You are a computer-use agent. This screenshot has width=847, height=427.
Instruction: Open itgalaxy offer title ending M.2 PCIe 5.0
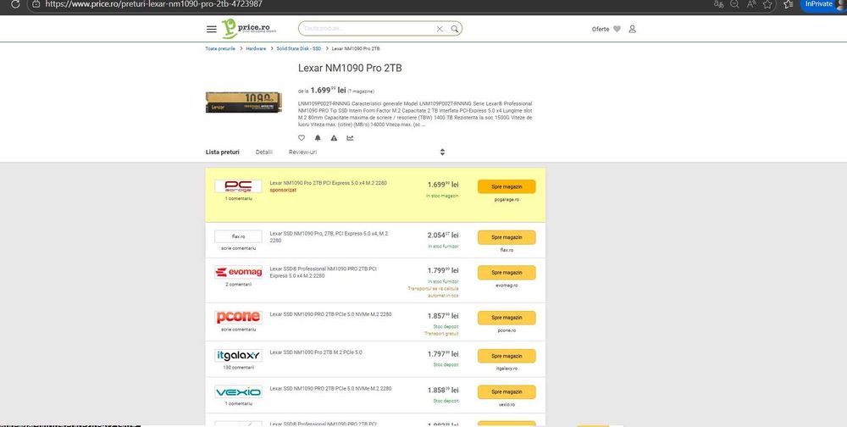(316, 352)
